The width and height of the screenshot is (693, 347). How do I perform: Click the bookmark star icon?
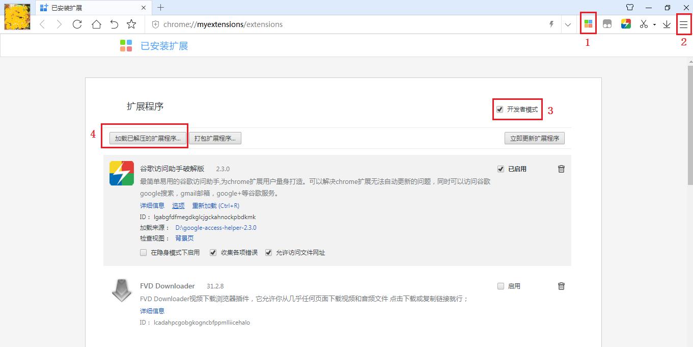point(132,23)
